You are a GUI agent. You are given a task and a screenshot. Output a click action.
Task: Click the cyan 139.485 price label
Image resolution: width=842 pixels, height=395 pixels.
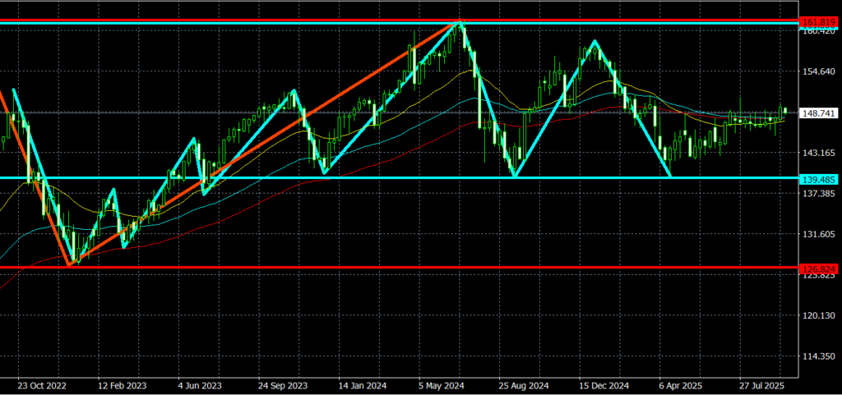coord(820,178)
